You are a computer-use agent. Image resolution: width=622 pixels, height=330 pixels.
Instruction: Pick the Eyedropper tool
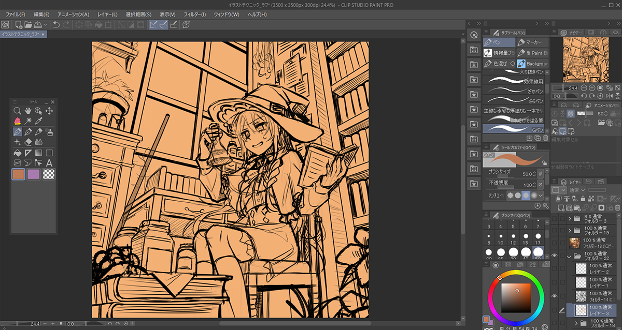tap(39, 121)
